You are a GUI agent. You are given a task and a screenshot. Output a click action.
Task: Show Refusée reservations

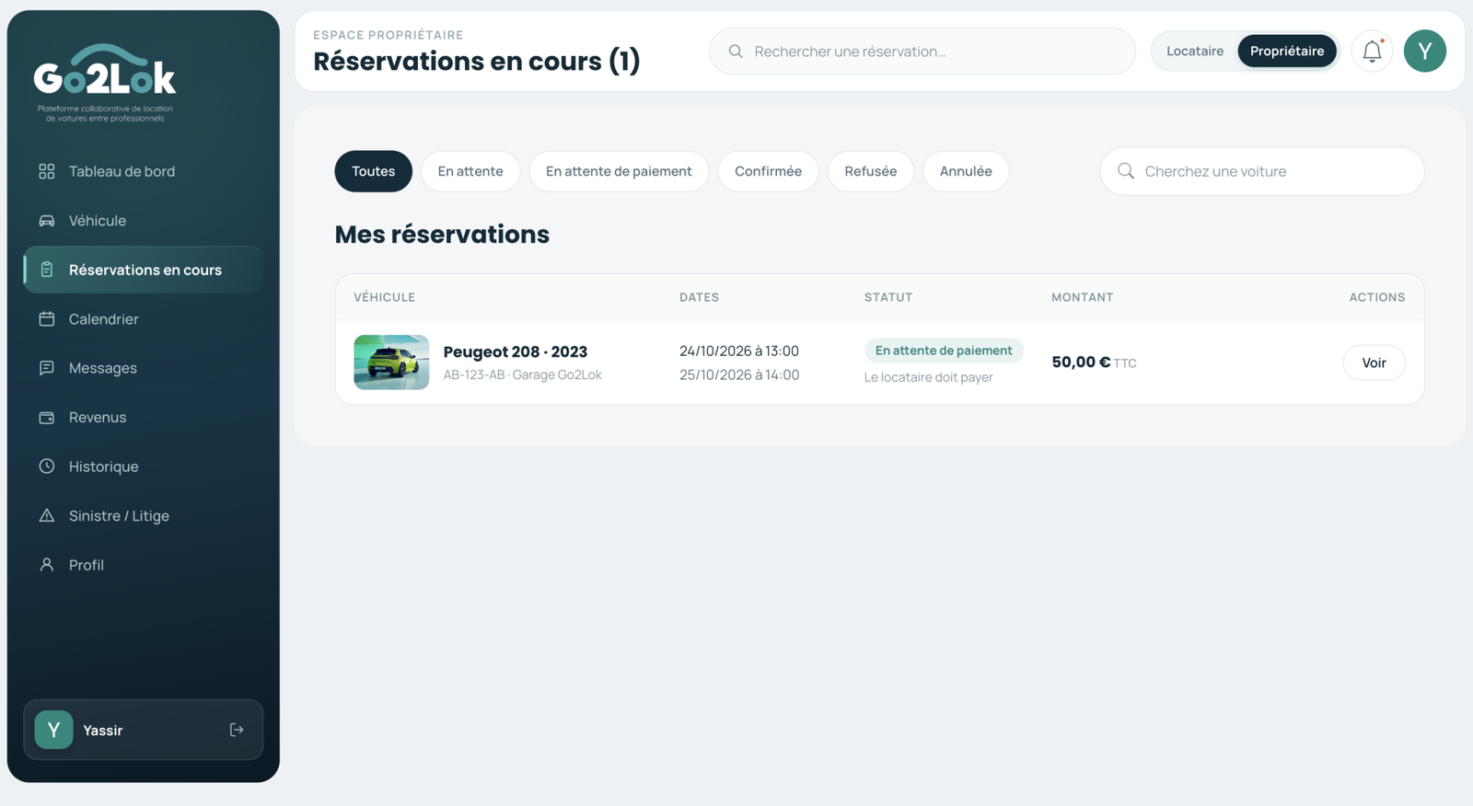point(871,171)
